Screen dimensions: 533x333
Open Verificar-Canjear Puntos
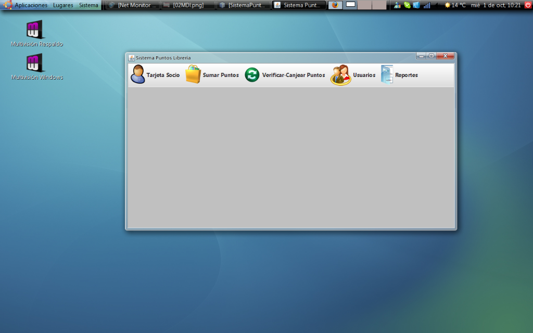(285, 75)
